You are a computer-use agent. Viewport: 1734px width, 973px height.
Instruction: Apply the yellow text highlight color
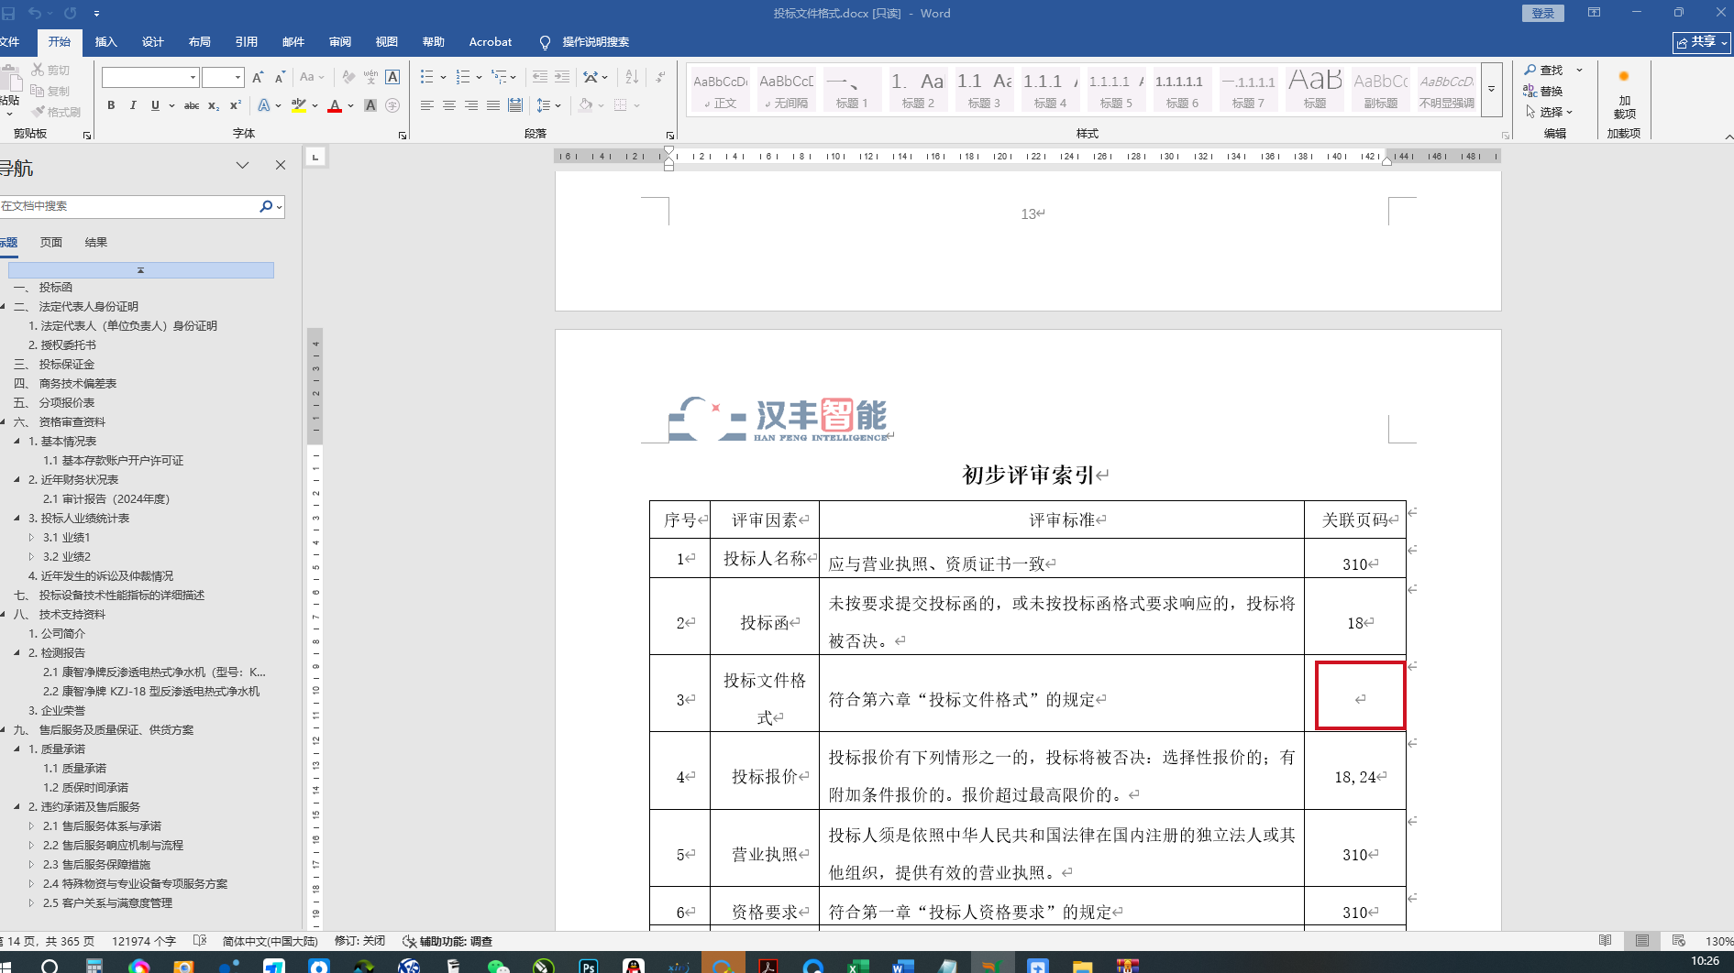coord(298,105)
